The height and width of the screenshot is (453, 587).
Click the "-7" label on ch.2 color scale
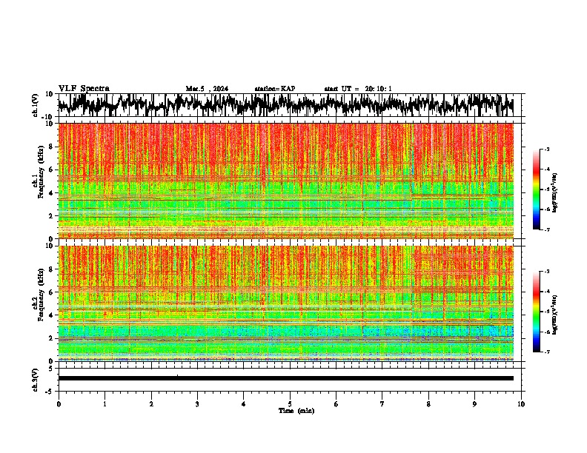[x=547, y=352]
